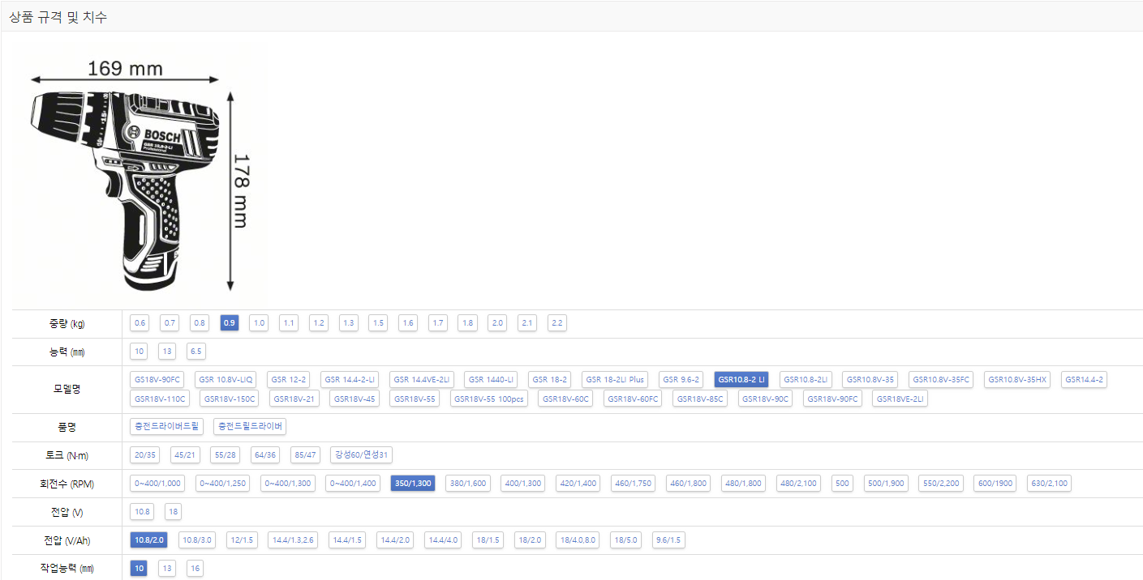Choose model GSR18V-60C

(x=566, y=399)
